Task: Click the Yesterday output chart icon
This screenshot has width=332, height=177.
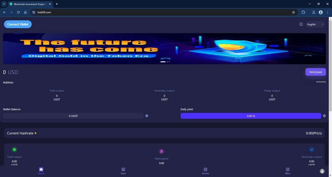Action: tap(311, 149)
